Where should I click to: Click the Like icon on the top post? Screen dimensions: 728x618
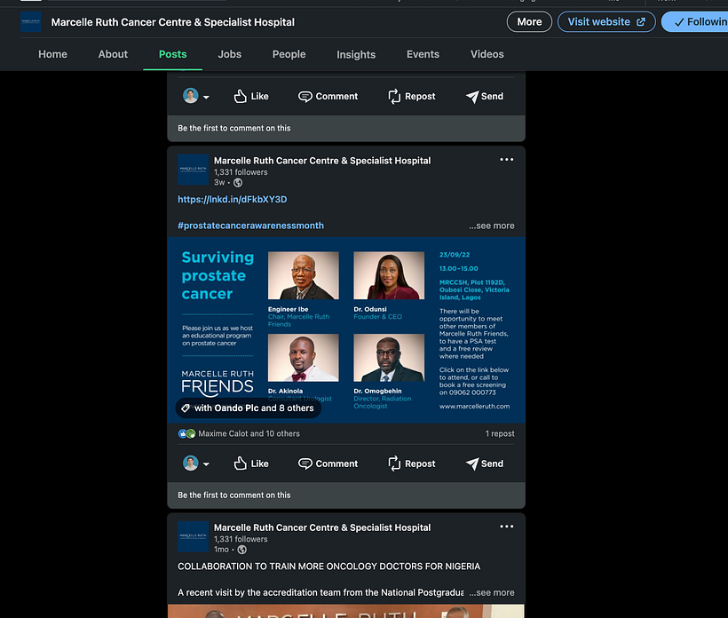(x=251, y=96)
